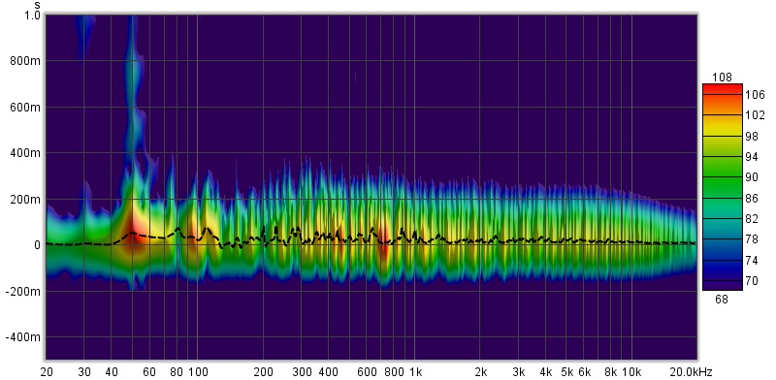Click the 300 frequency axis label
The width and height of the screenshot is (776, 380).
click(x=302, y=372)
